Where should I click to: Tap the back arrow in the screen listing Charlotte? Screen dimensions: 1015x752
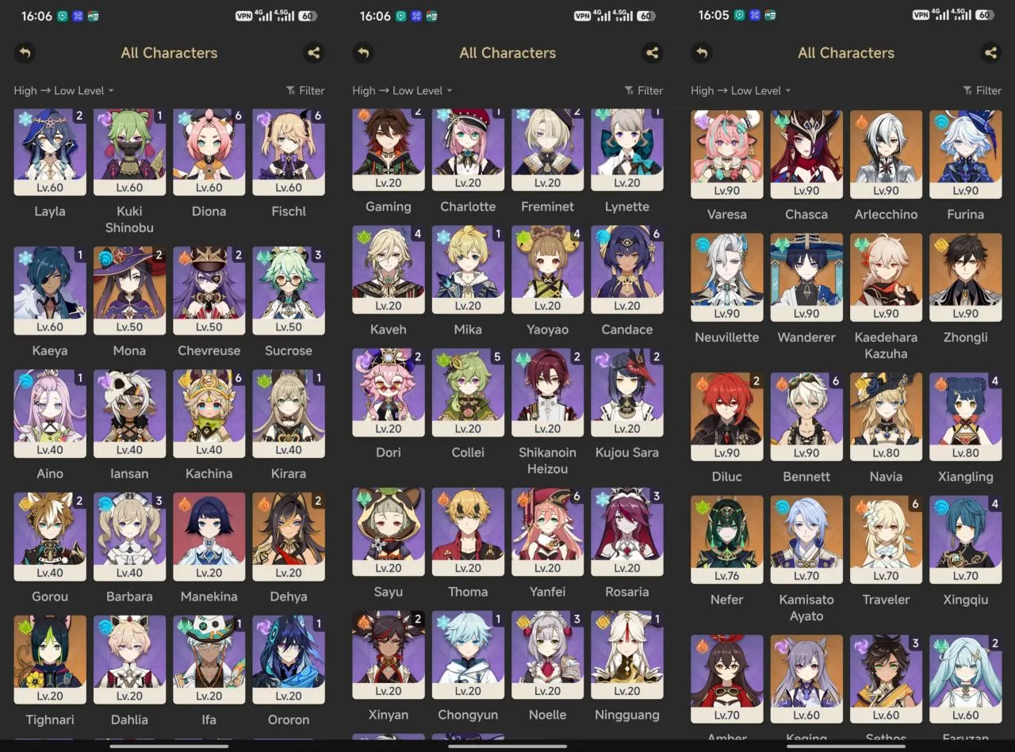(x=363, y=53)
